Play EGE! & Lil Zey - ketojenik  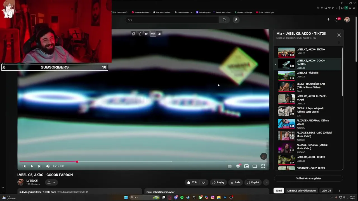pos(308,111)
